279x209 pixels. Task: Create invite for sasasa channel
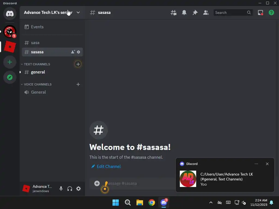click(73, 52)
